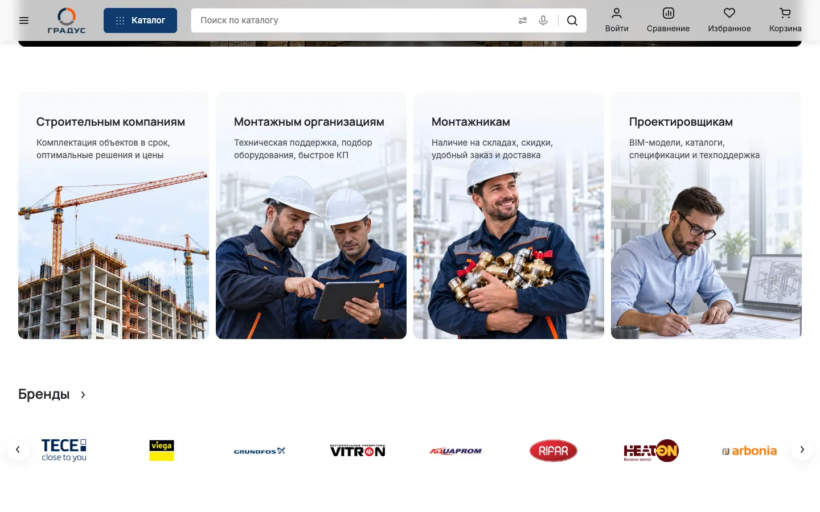Image resolution: width=820 pixels, height=512 pixels.
Task: Select the Arbonia brand logo
Action: click(749, 451)
